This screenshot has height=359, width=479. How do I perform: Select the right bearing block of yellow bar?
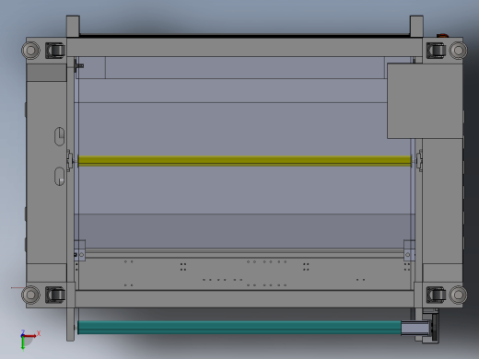[x=419, y=160]
